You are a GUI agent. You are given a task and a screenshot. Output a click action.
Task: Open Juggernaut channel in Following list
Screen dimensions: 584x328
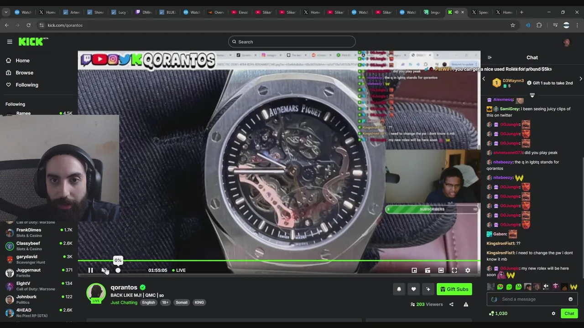click(39, 272)
